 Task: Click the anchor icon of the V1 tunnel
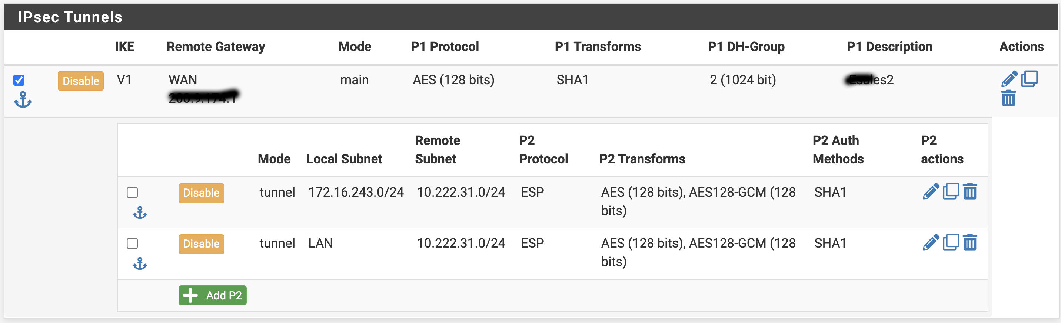pyautogui.click(x=23, y=100)
